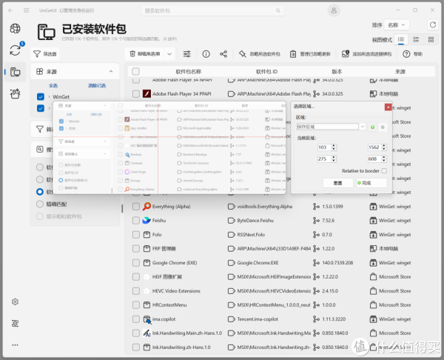Screen dimensions: 444x360
Task: Uncheck the WinGet source checkbox
Action: pyautogui.click(x=41, y=97)
